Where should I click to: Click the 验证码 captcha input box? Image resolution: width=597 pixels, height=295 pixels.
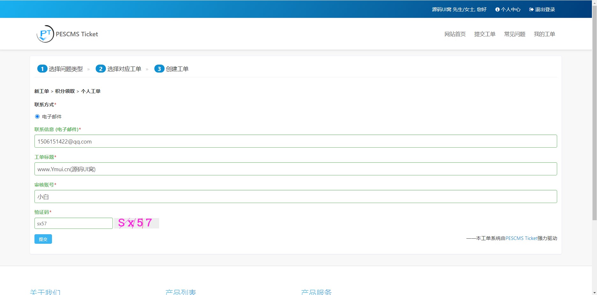pyautogui.click(x=73, y=223)
